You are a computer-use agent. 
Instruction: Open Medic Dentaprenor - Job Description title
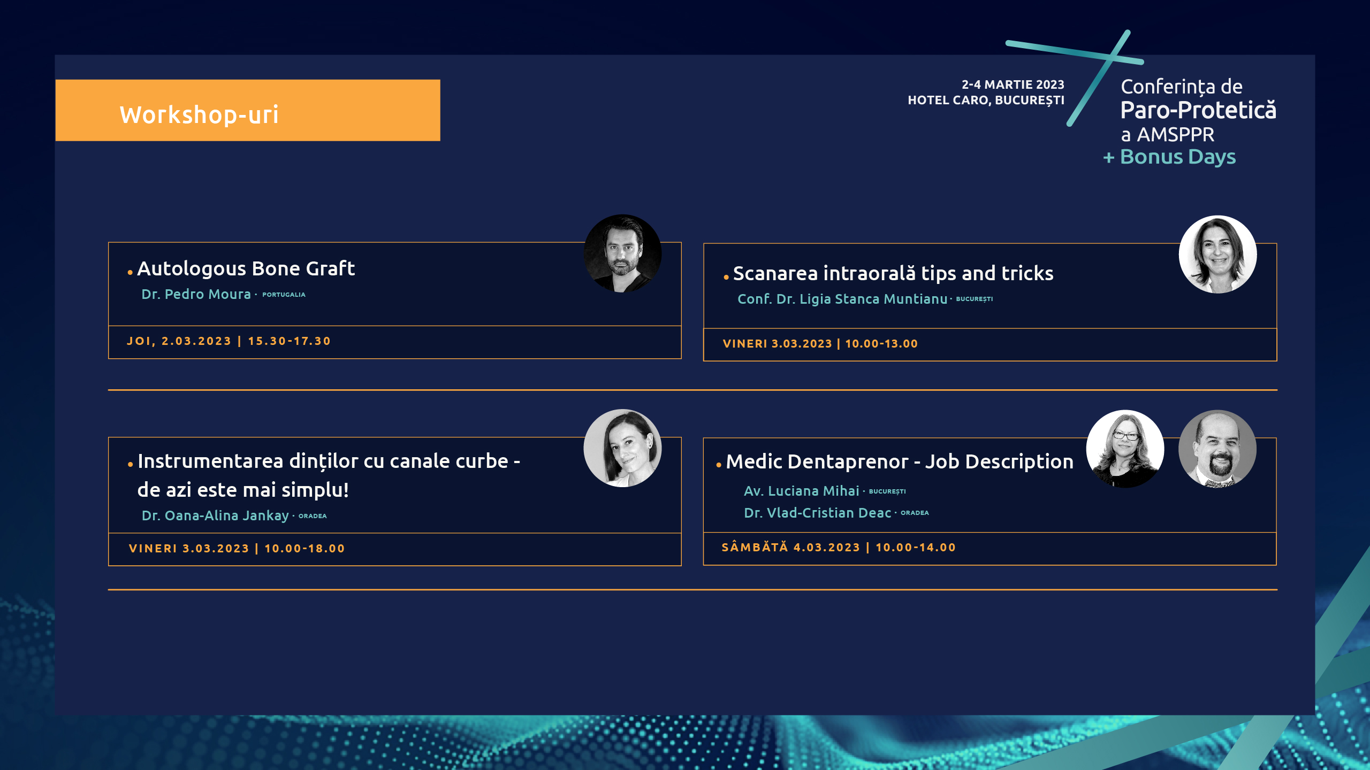click(x=899, y=461)
